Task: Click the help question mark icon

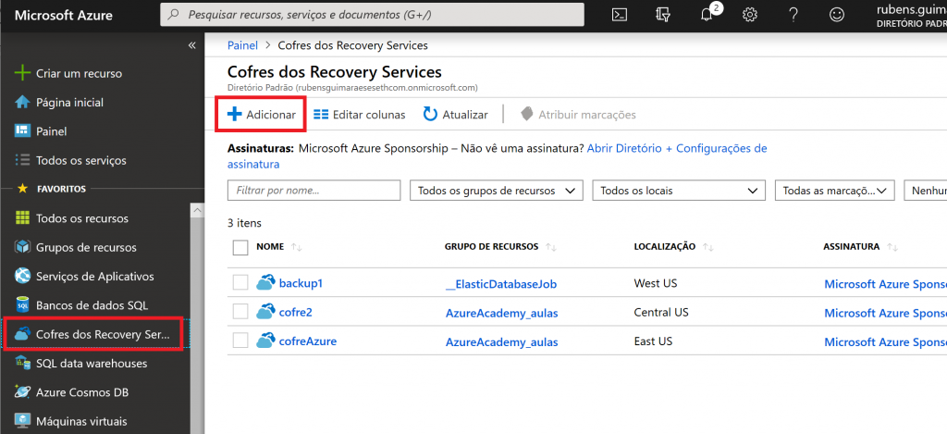Action: 793,15
